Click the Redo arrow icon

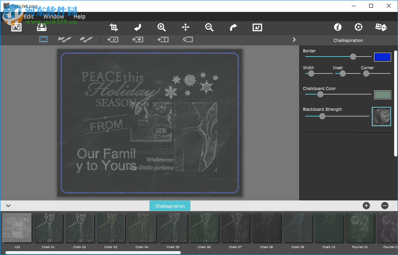[x=233, y=27]
